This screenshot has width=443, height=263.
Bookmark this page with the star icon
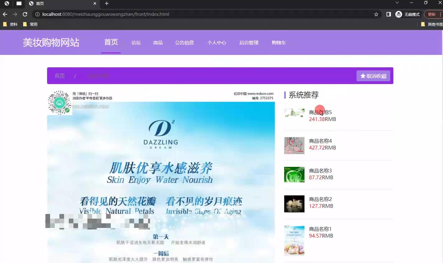point(376,14)
